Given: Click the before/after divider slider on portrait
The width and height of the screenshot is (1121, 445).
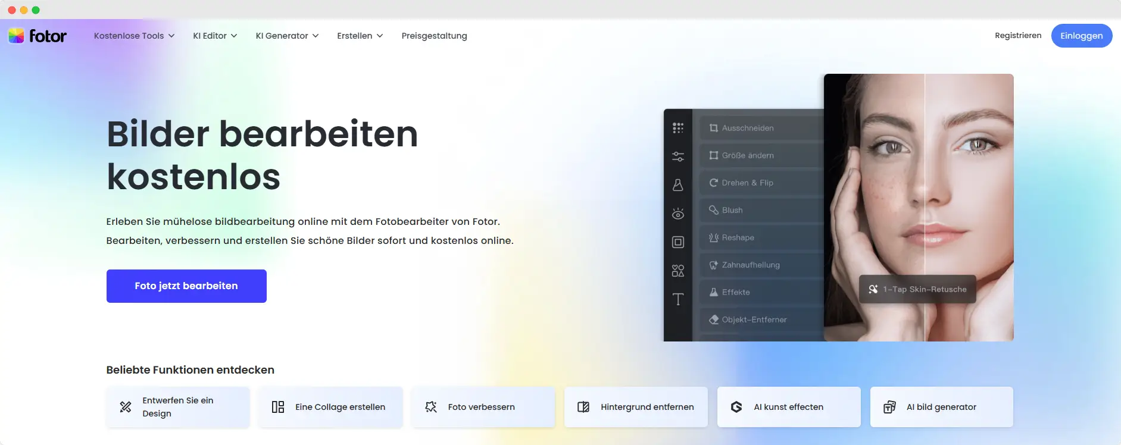Looking at the screenshot, I should click(x=925, y=208).
